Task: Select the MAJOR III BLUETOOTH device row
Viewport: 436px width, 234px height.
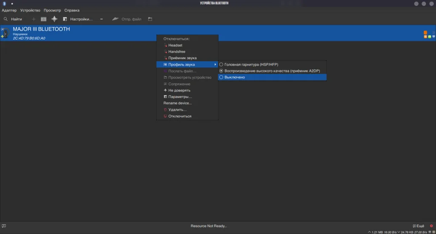Action: point(218,33)
